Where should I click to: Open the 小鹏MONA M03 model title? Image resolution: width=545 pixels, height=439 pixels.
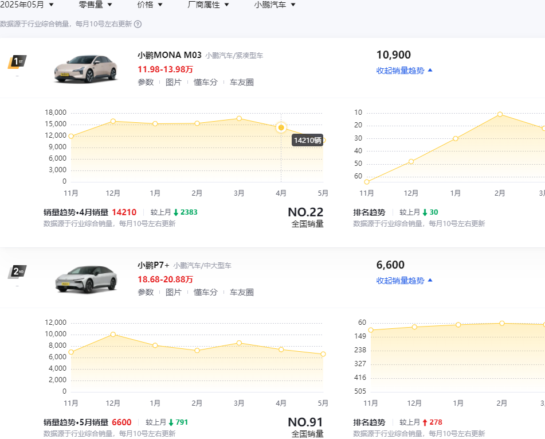[169, 55]
